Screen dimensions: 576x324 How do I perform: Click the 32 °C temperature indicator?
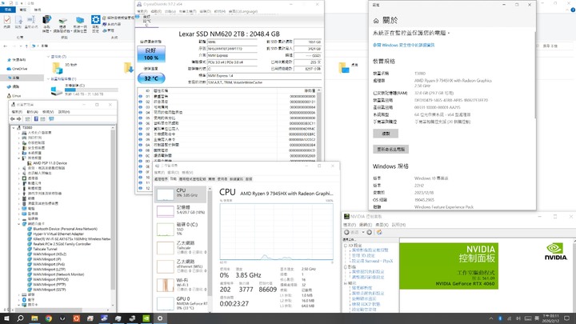150,79
